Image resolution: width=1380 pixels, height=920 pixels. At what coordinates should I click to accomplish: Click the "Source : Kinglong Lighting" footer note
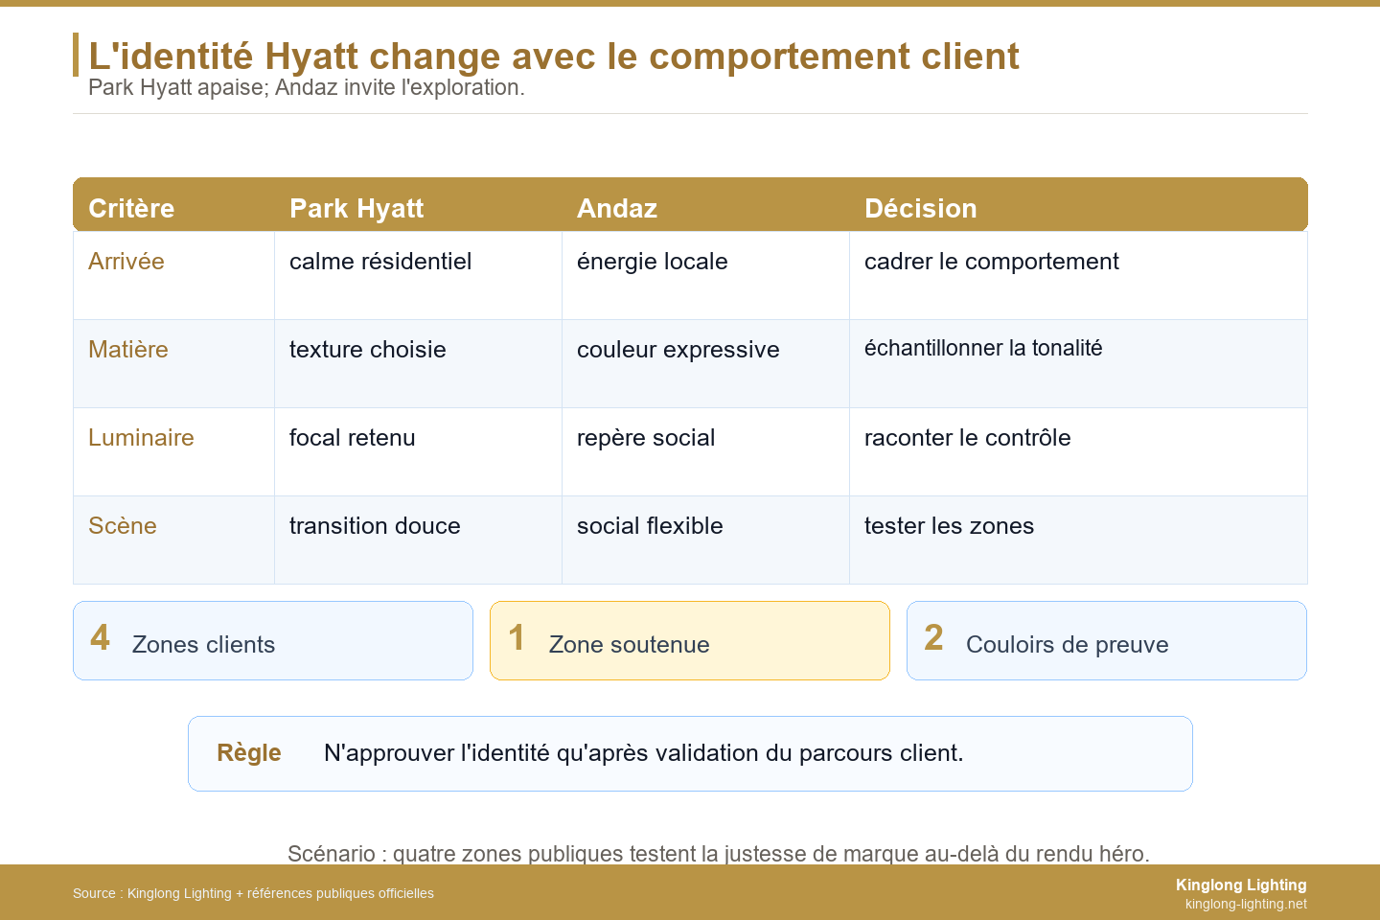tap(253, 893)
